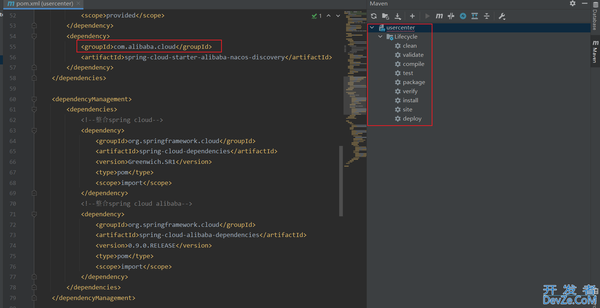
Task: Click spring-cloud-alibaba-dependencies artifactId line
Action: (201, 235)
